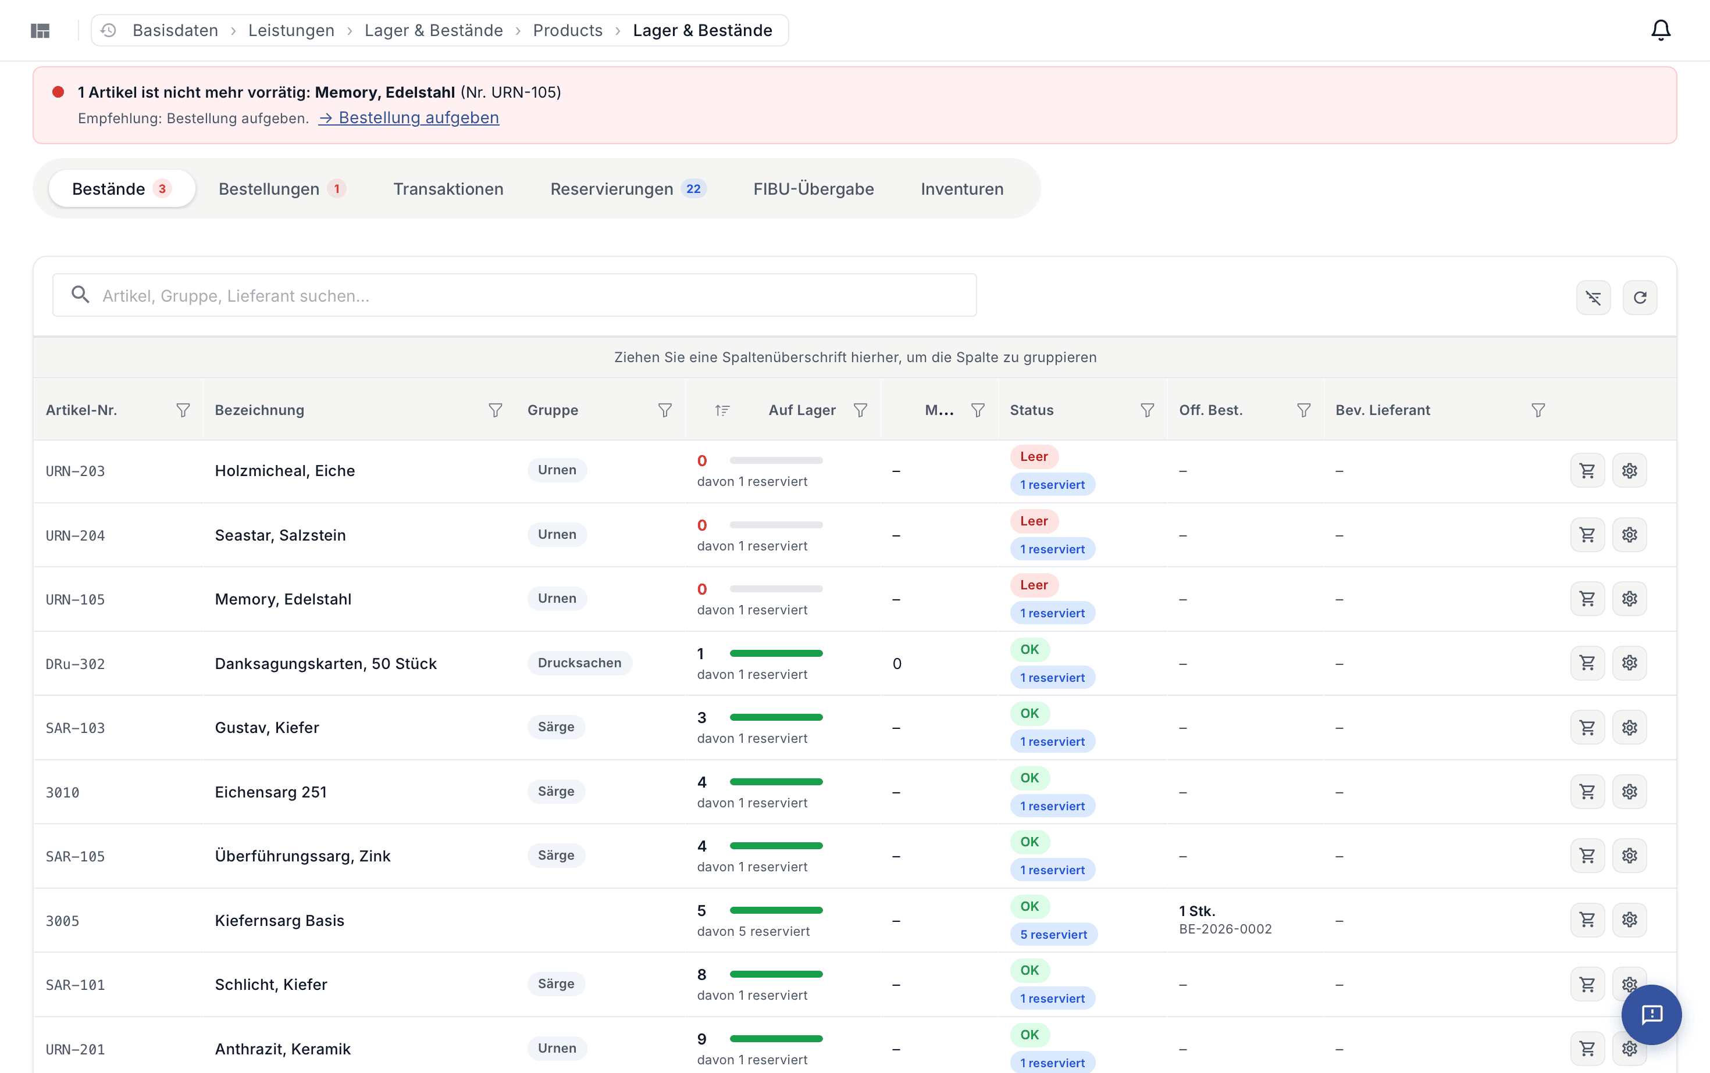Open filter for Artikel-Nr. column
Image resolution: width=1710 pixels, height=1073 pixels.
click(x=183, y=410)
